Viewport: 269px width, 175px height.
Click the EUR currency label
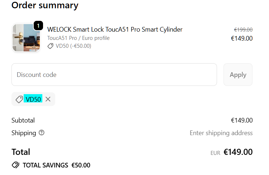coord(215,153)
